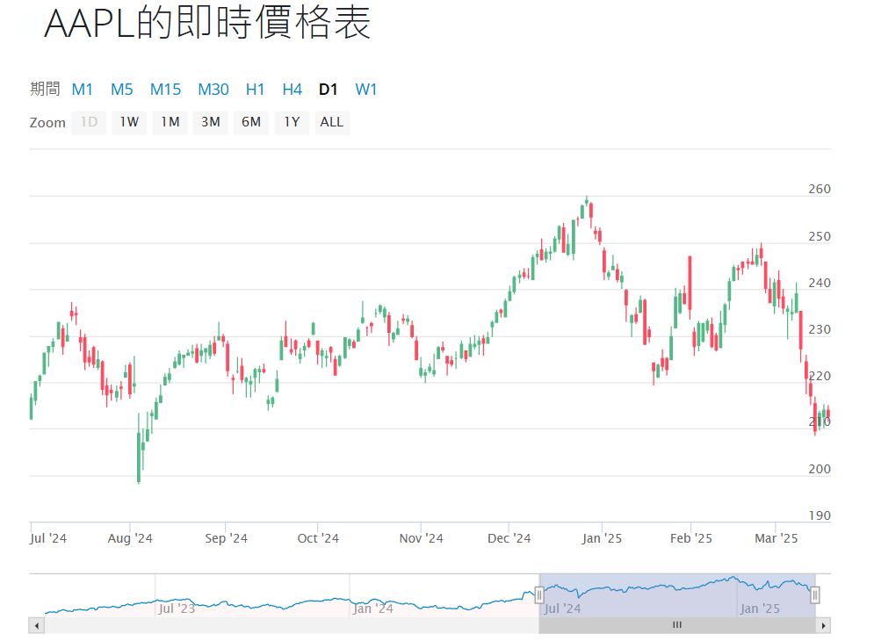Switch period to M1

tap(82, 90)
